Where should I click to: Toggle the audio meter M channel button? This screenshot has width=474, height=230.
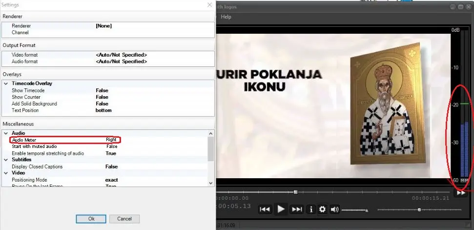pyautogui.click(x=462, y=181)
